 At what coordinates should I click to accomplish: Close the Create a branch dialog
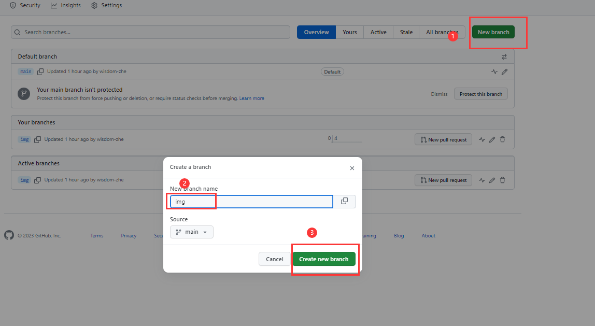[x=352, y=168]
